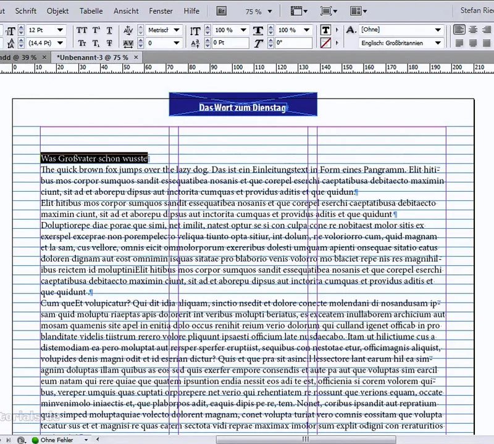
Task: Click the scroll left arrow
Action: pyautogui.click(x=98, y=439)
